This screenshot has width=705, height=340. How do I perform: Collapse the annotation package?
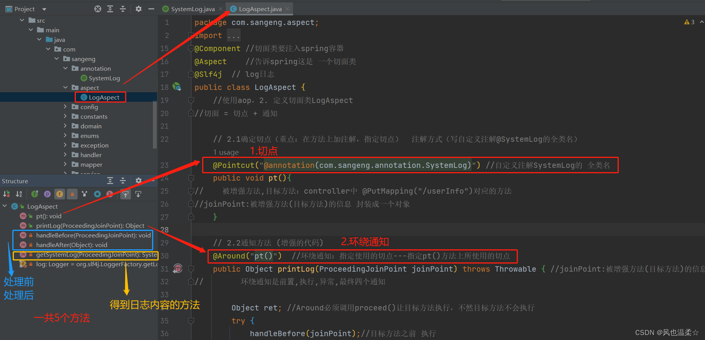click(65, 68)
